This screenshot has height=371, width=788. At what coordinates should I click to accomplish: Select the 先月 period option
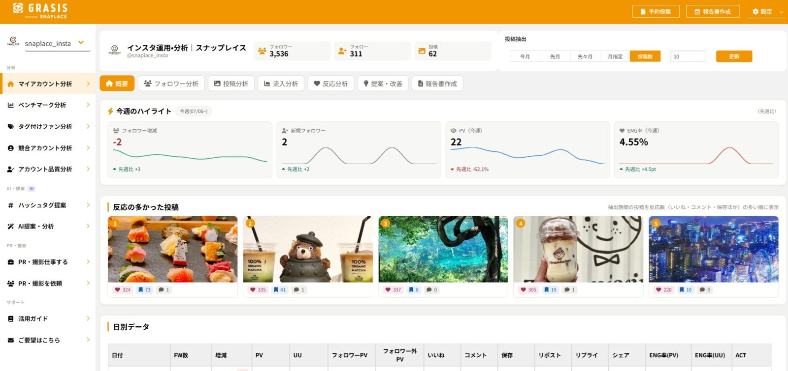[x=555, y=57]
